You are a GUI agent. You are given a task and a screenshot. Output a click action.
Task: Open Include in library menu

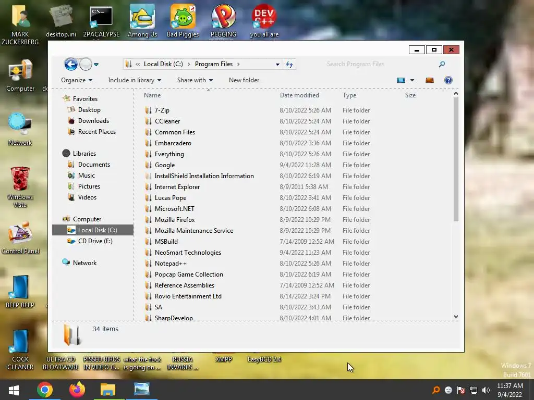coord(135,80)
